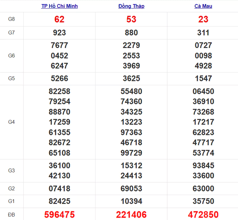Open the Đồng Tháp results link
This screenshot has width=238, height=220.
coord(131,6)
